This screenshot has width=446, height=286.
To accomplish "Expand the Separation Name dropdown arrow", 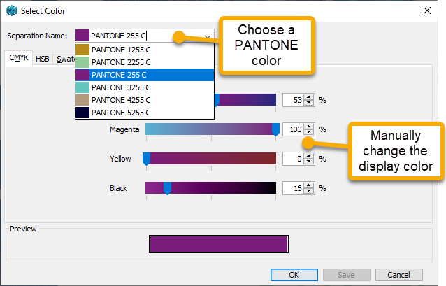I will 208,36.
